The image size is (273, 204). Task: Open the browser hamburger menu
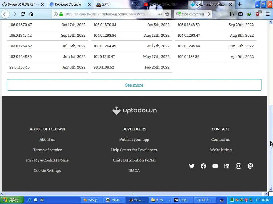point(268,14)
